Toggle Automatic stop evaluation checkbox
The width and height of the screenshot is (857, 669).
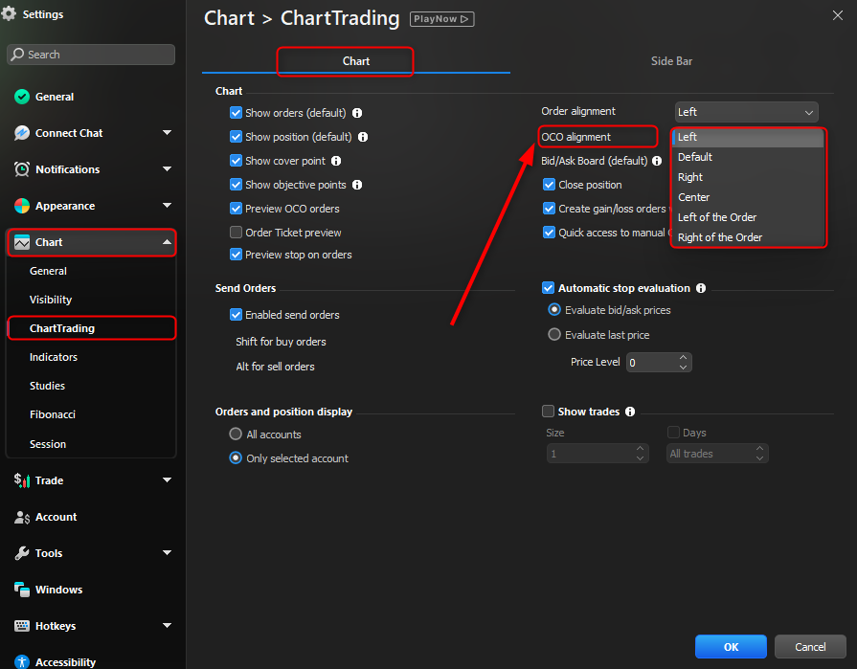(x=549, y=288)
